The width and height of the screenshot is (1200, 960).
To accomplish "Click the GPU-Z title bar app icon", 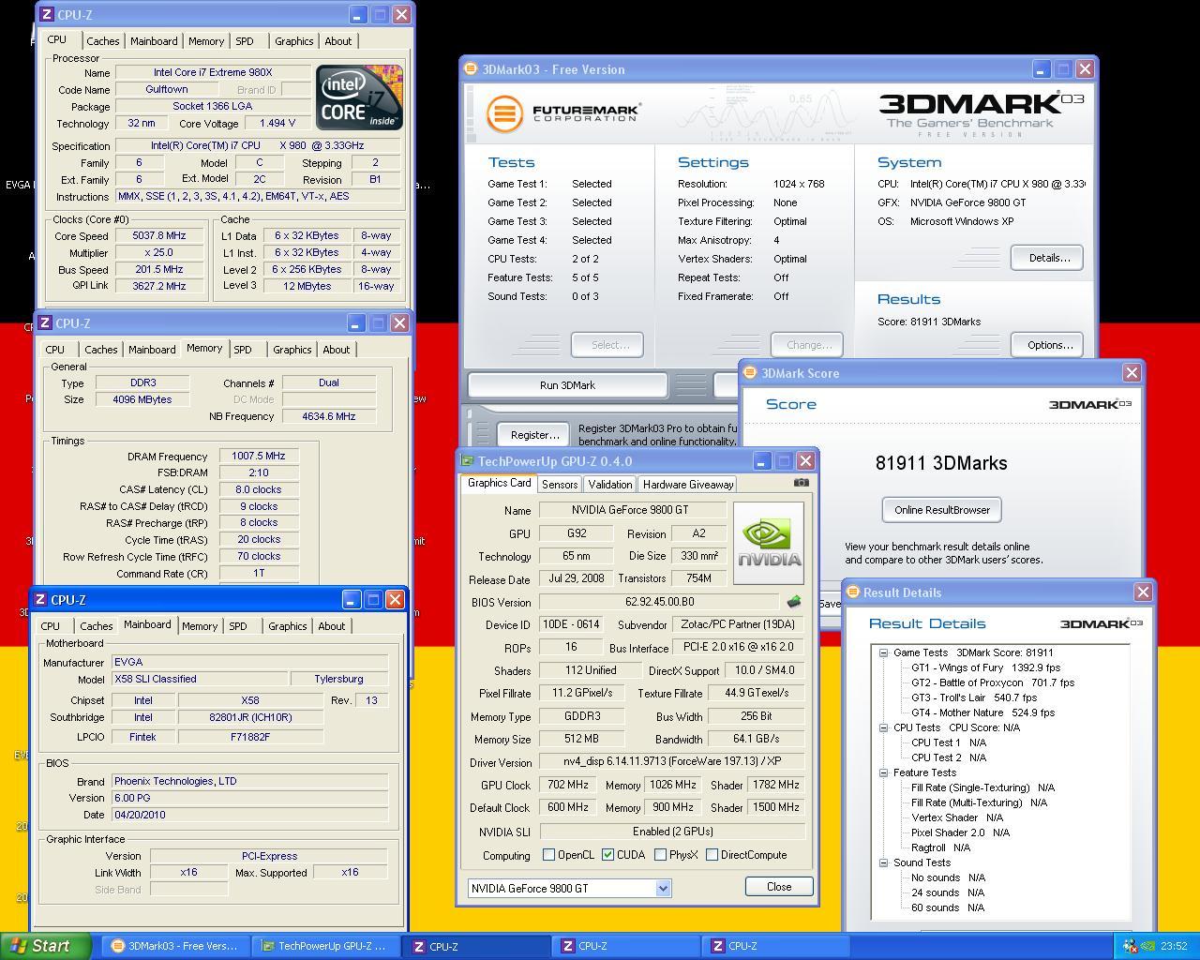I will click(x=467, y=461).
